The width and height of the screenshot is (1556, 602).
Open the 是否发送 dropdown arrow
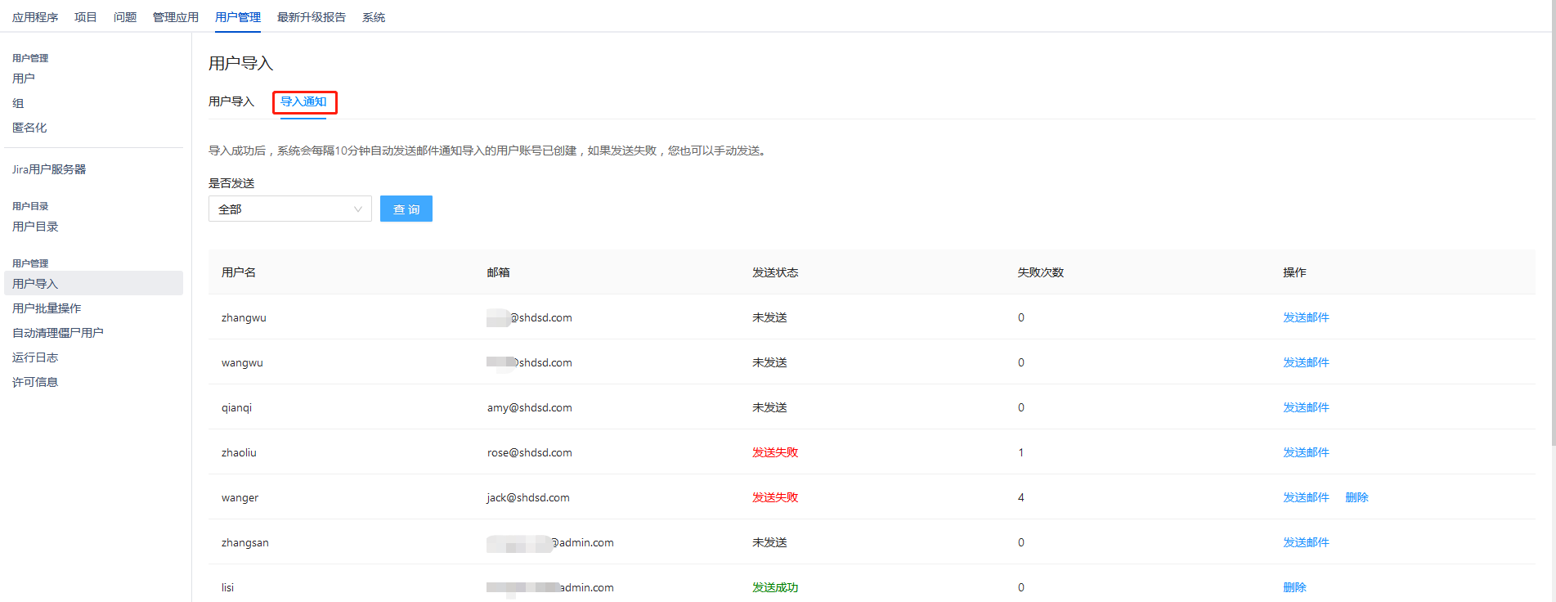point(357,209)
